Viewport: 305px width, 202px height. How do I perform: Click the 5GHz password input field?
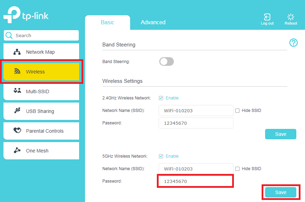coord(195,181)
